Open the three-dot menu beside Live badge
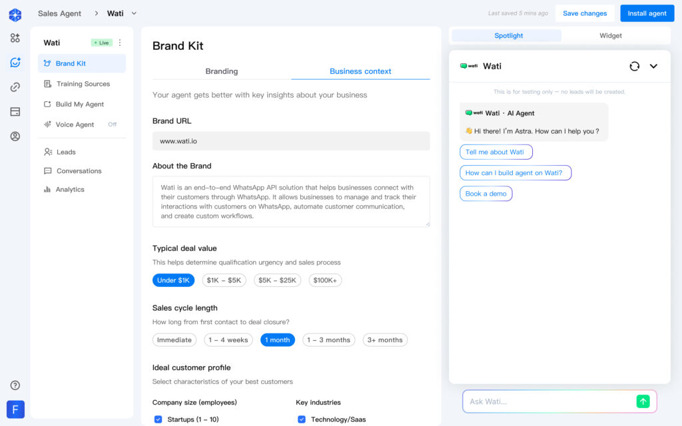 tap(120, 43)
